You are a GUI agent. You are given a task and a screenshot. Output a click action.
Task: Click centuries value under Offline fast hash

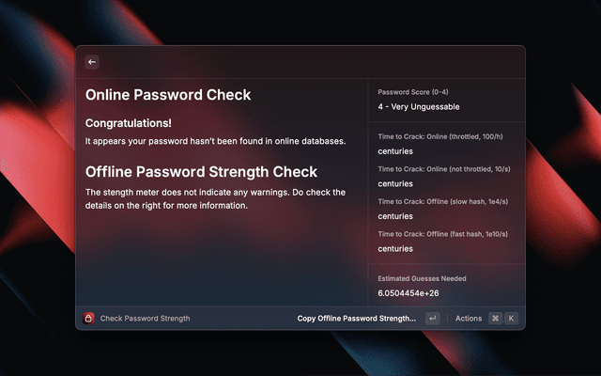point(395,249)
